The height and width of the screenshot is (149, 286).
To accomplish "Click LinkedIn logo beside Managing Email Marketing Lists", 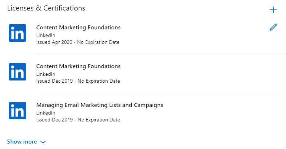I will point(17,111).
